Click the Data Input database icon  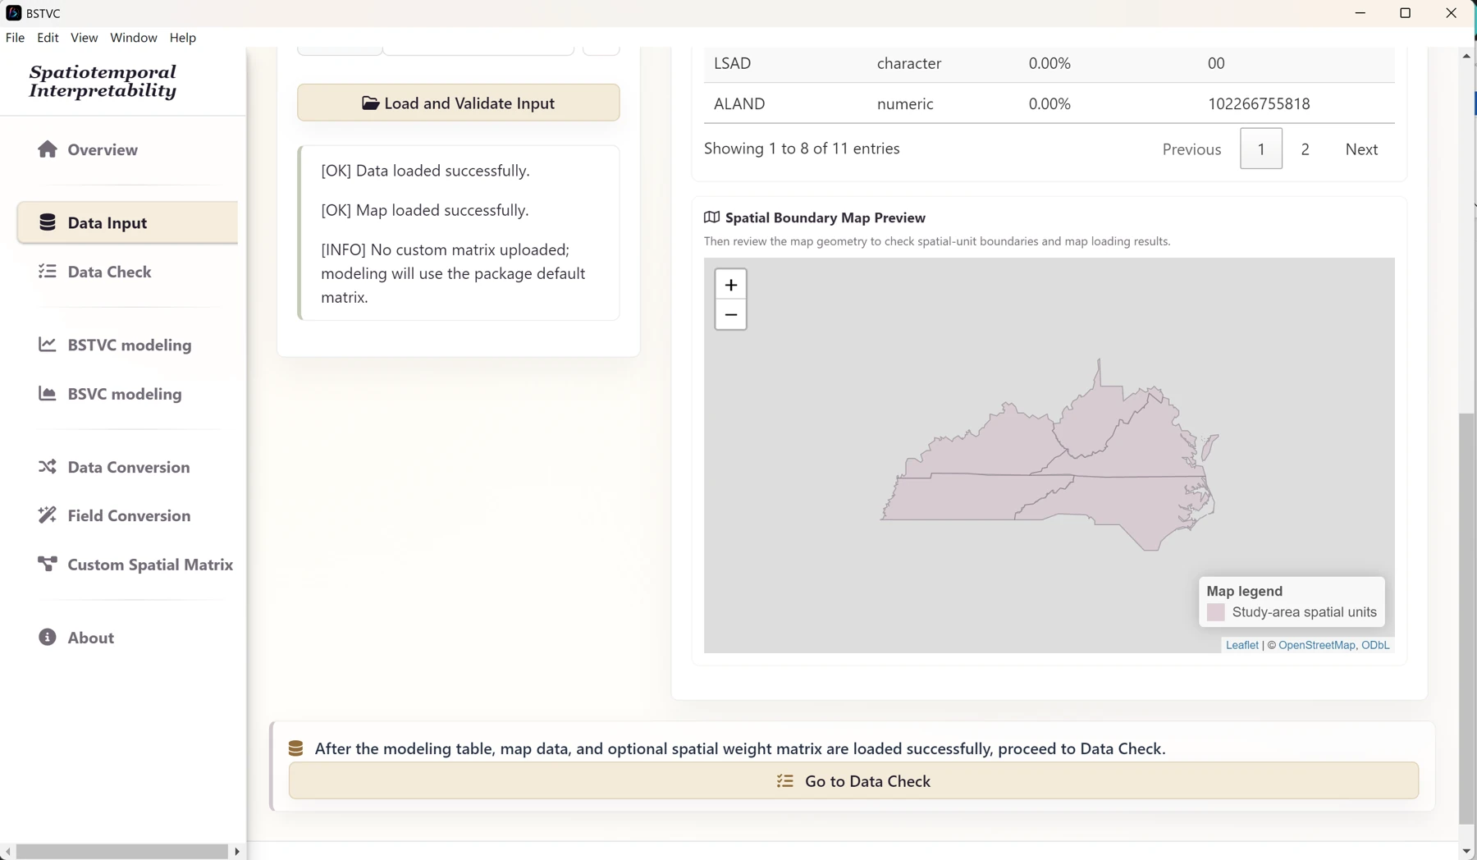pos(48,222)
